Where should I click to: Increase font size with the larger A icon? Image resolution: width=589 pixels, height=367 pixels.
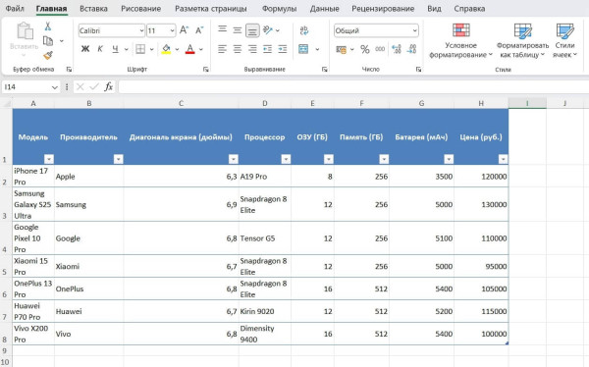pyautogui.click(x=184, y=30)
